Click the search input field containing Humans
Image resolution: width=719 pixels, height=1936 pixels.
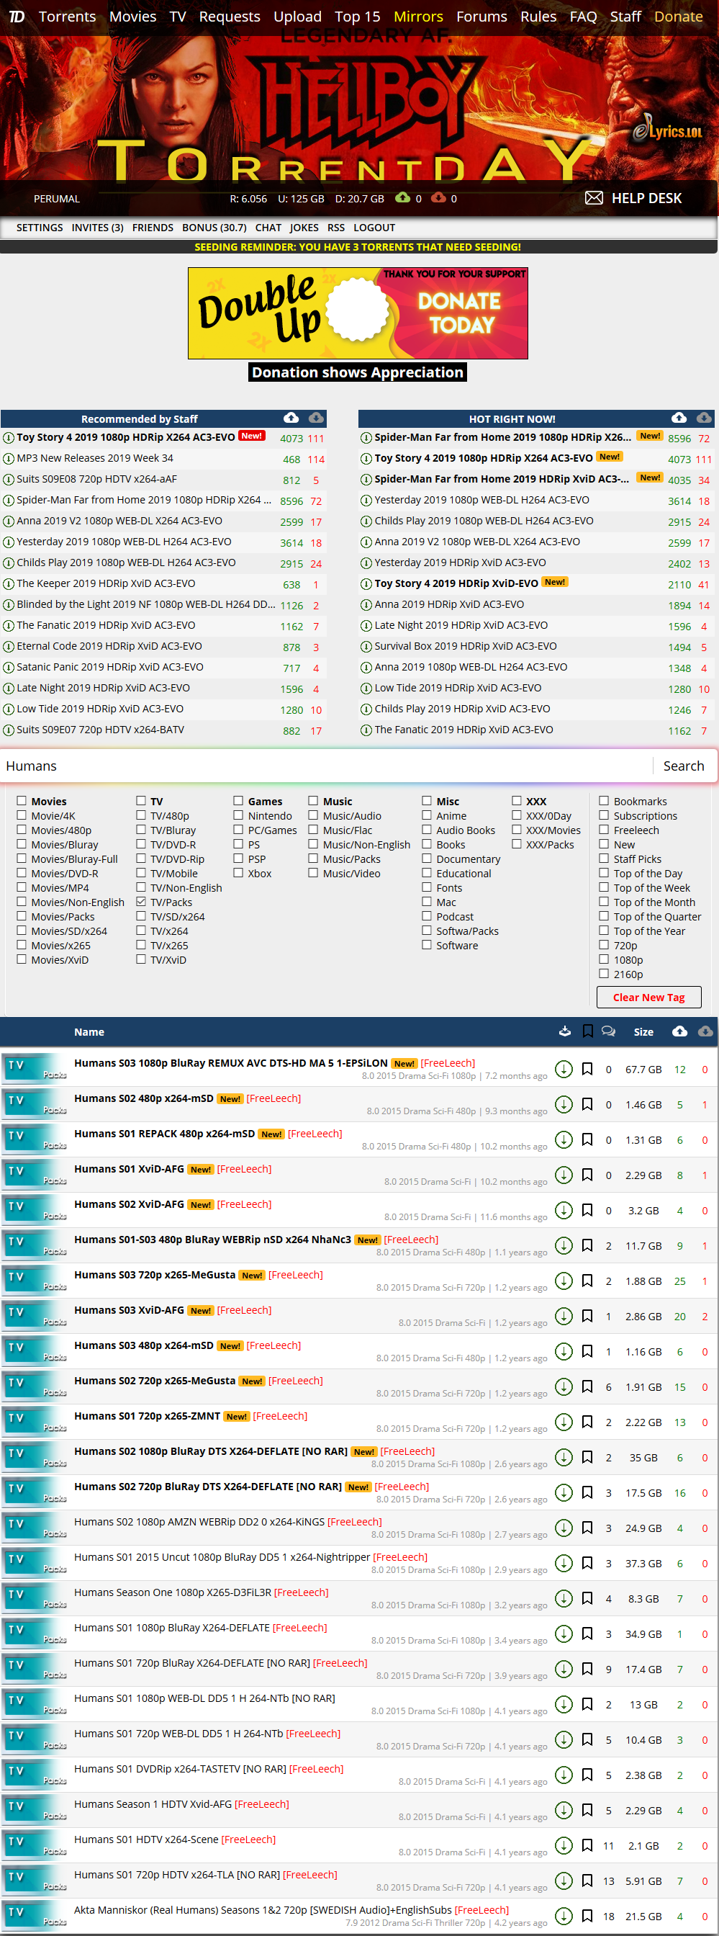(x=327, y=765)
